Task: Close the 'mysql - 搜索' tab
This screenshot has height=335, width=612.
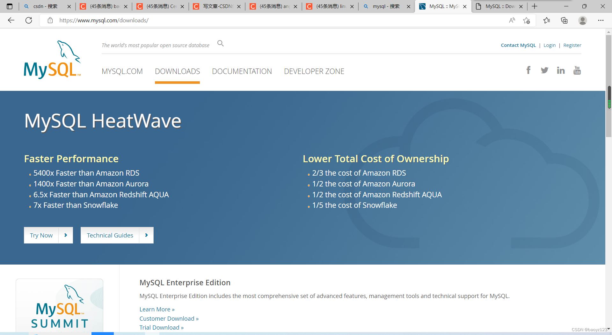Action: [408, 6]
